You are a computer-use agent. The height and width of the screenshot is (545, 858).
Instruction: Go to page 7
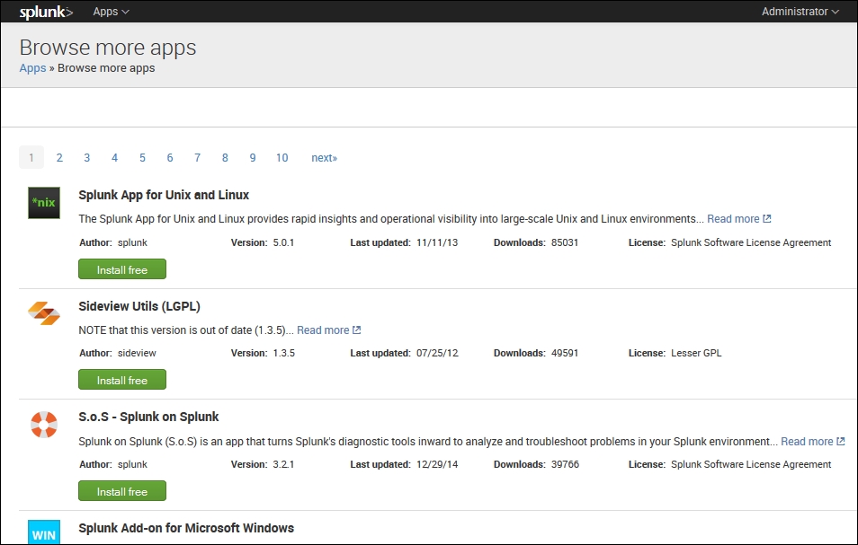(x=198, y=158)
